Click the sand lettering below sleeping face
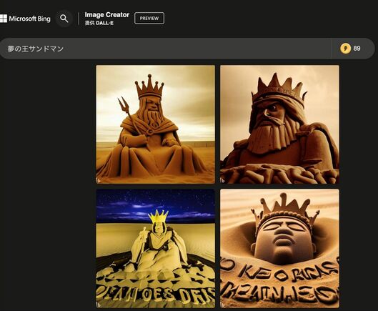The image size is (378, 311). coord(279,282)
